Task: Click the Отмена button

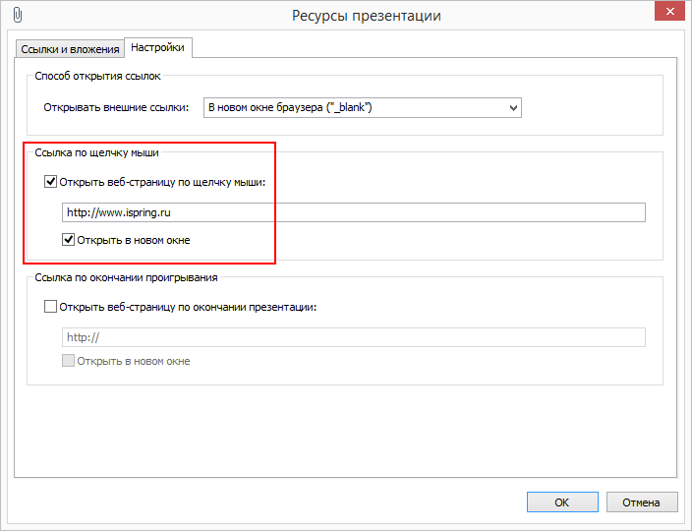Action: pos(642,502)
